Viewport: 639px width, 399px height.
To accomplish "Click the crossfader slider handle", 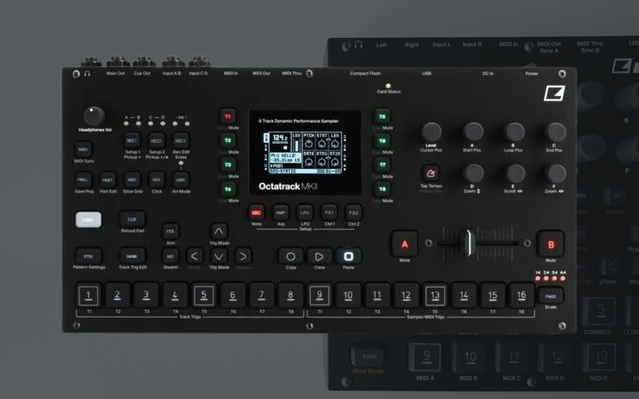I will 469,243.
